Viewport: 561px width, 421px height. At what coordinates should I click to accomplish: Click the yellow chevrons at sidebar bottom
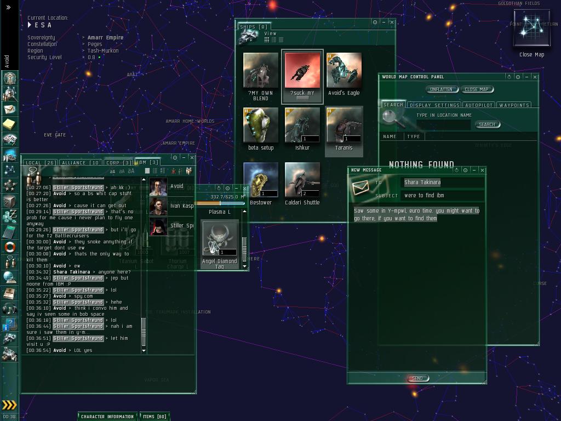[x=9, y=405]
